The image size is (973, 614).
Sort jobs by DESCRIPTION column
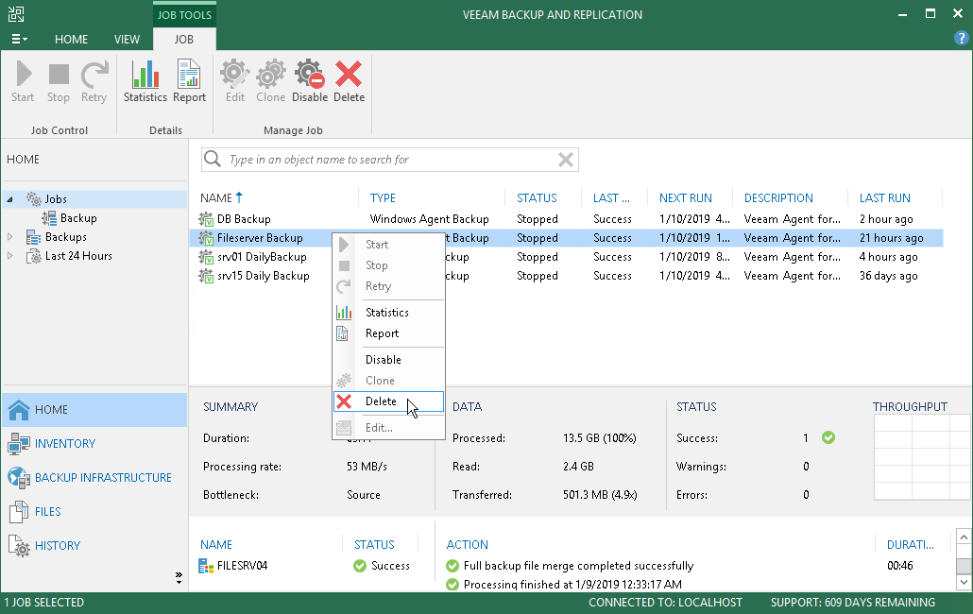(778, 197)
